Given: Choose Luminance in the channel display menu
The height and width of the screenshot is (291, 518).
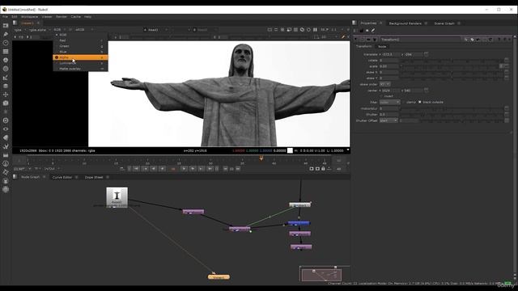Looking at the screenshot, I should click(x=80, y=63).
